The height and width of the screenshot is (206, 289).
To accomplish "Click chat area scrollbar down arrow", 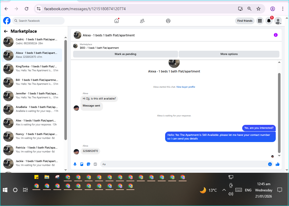I will coord(279,156).
